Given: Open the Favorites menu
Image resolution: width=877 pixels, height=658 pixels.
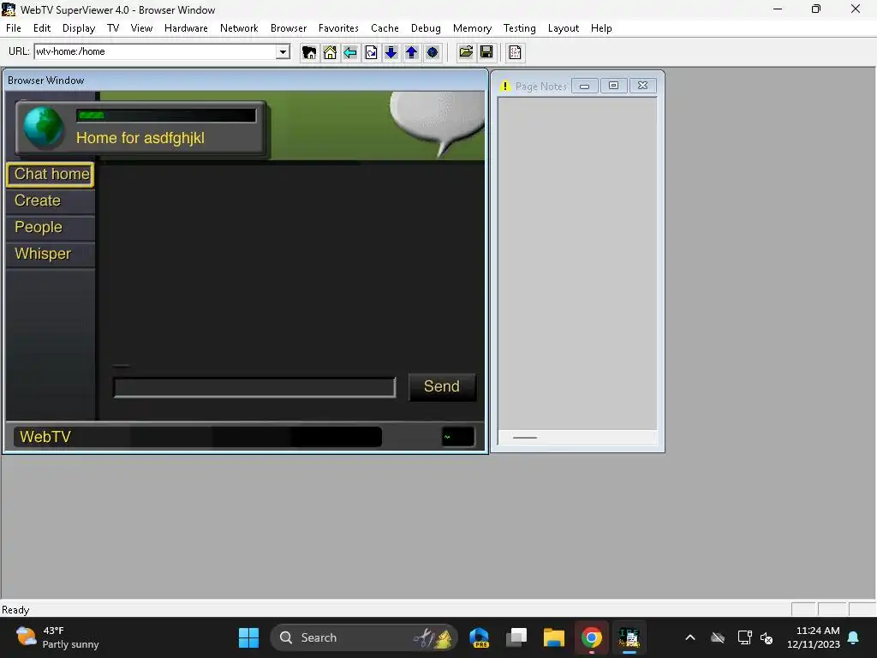Looking at the screenshot, I should click(x=338, y=28).
